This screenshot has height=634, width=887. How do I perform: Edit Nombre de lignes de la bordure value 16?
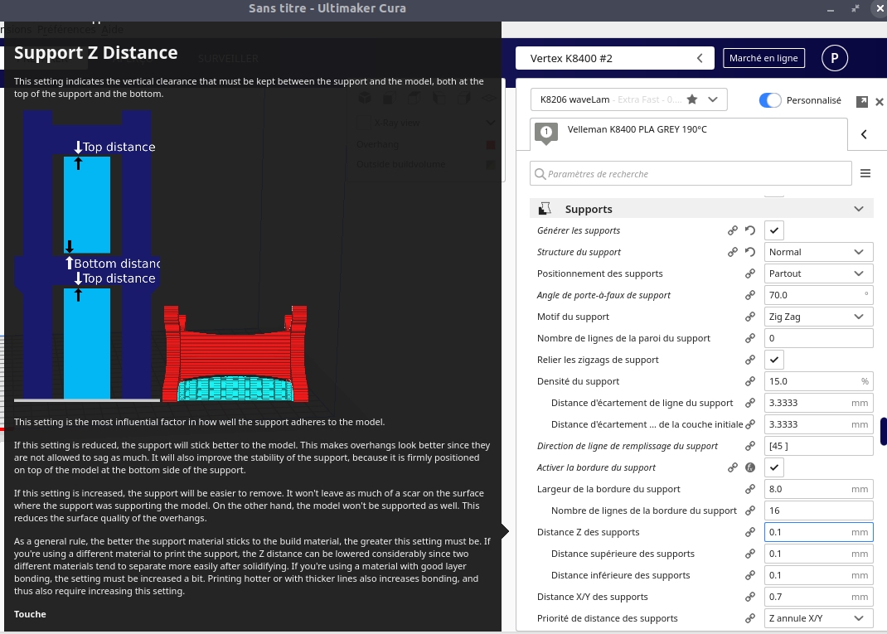pos(818,511)
